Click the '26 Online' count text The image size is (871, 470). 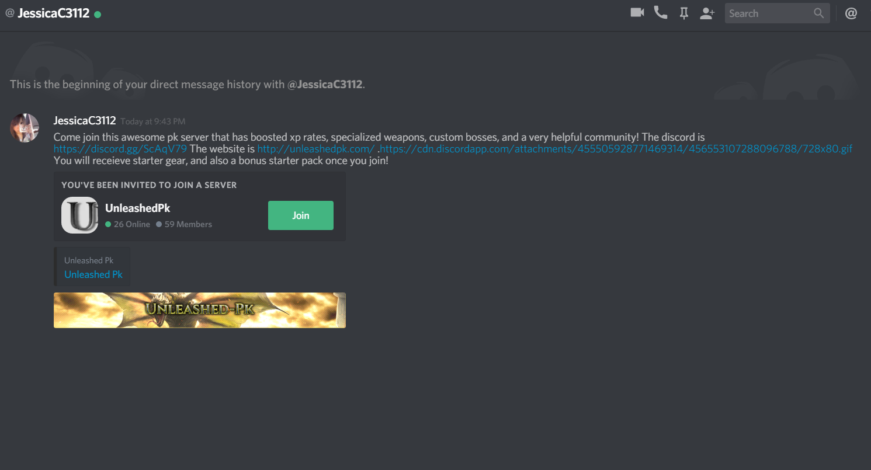tap(132, 224)
